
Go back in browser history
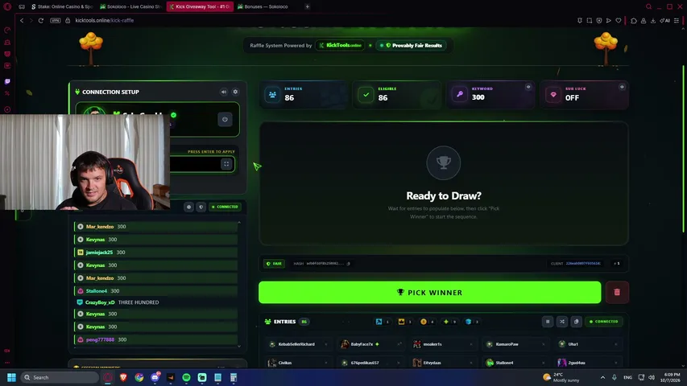pos(22,21)
